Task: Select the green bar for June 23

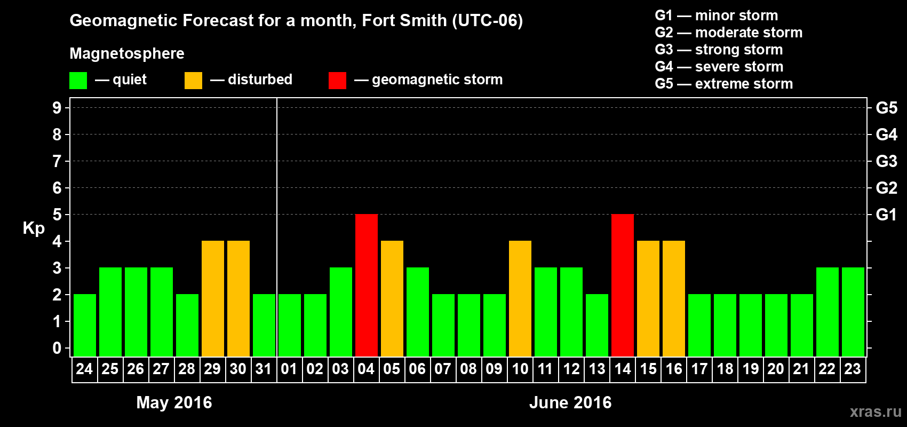Action: (853, 312)
